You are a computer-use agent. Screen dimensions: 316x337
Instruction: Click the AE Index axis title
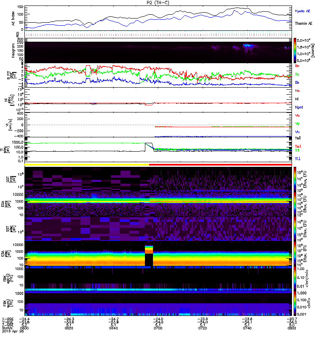[x=13, y=19]
